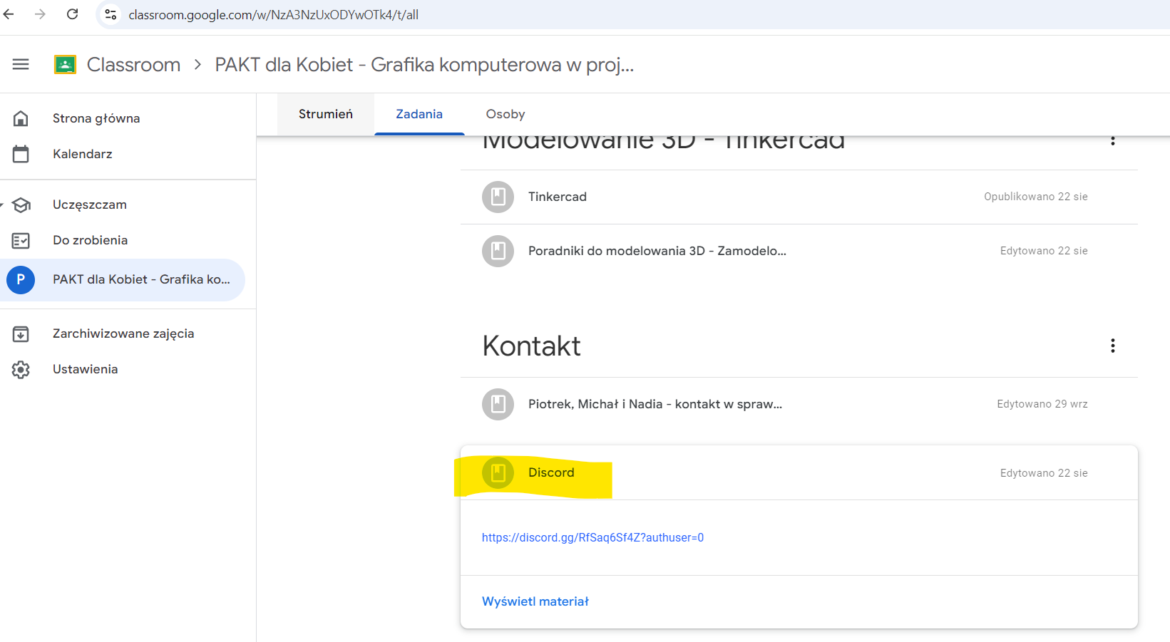Click the Do zrobienia checklist icon
1170x642 pixels.
[21, 241]
